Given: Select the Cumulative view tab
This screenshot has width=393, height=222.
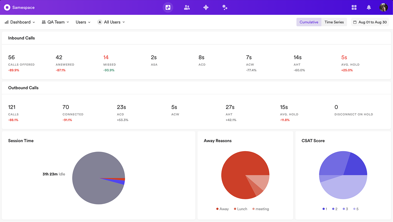Looking at the screenshot, I should [x=309, y=22].
